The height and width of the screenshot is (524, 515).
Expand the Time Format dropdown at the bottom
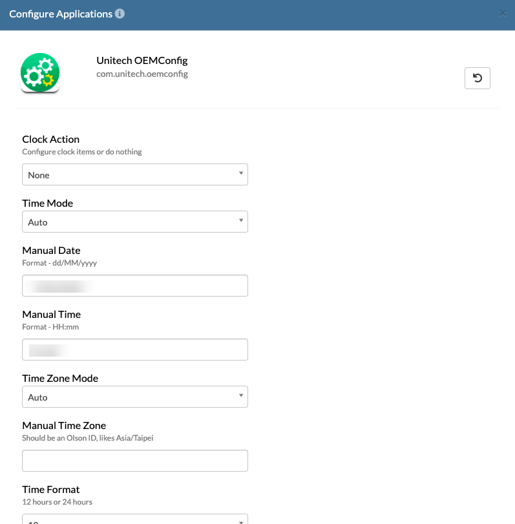135,519
